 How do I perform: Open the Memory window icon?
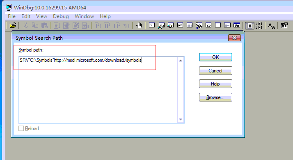pyautogui.click(x=190, y=25)
